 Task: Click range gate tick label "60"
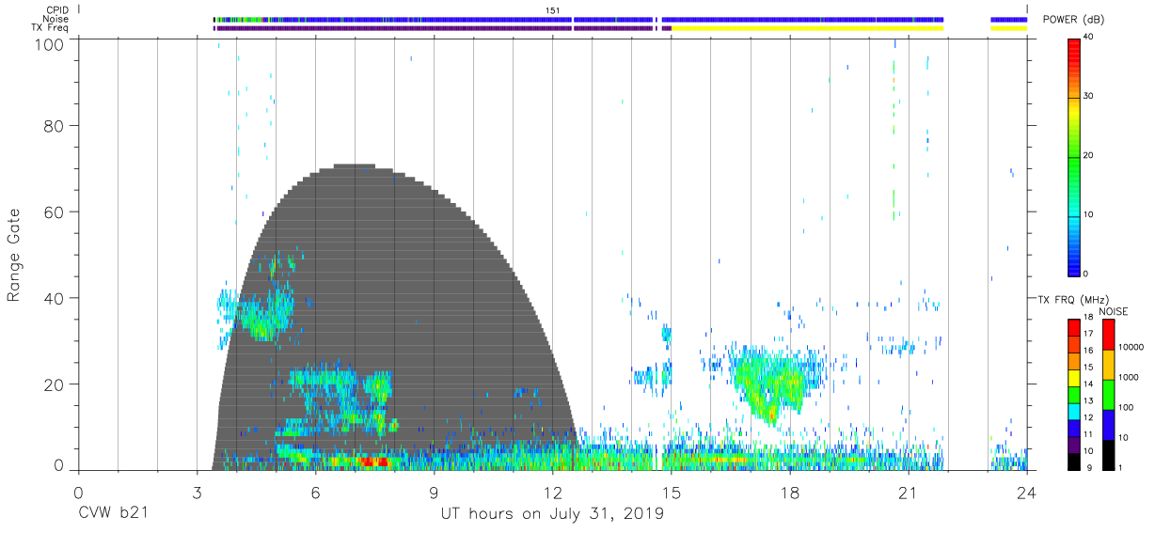click(x=55, y=212)
